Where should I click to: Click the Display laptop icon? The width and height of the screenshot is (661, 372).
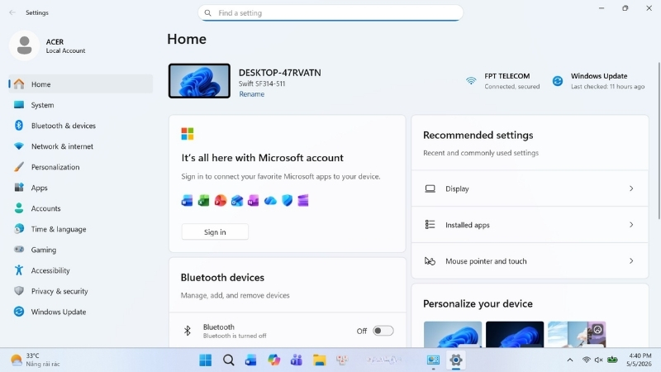click(430, 188)
